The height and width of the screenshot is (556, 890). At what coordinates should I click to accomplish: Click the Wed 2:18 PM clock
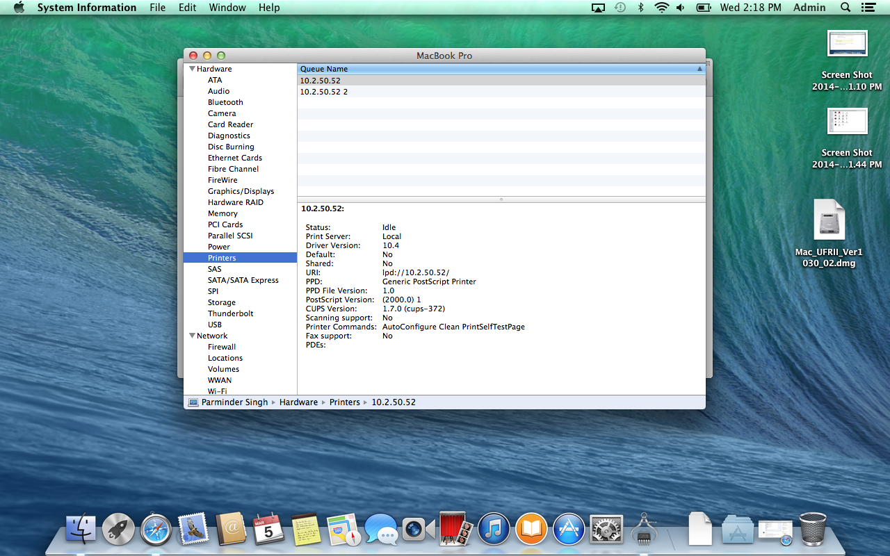(751, 8)
